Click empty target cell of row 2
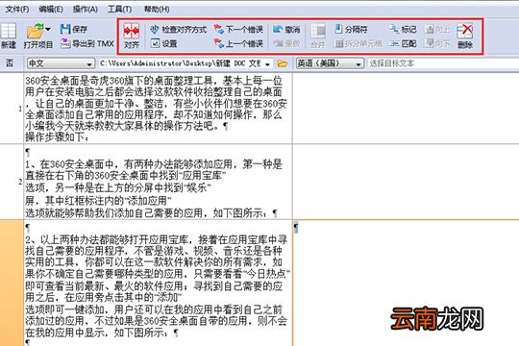The height and width of the screenshot is (346, 519). (x=406, y=182)
